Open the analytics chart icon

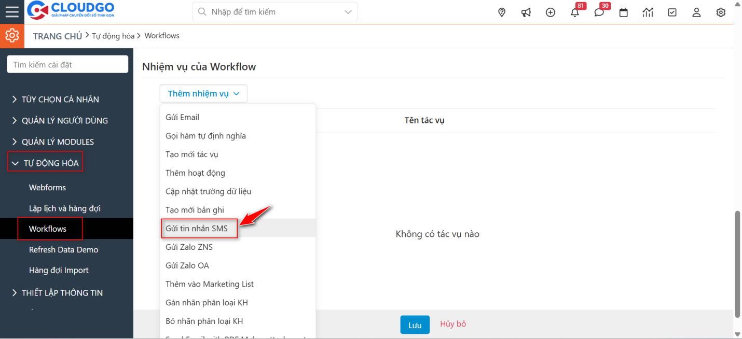[648, 11]
